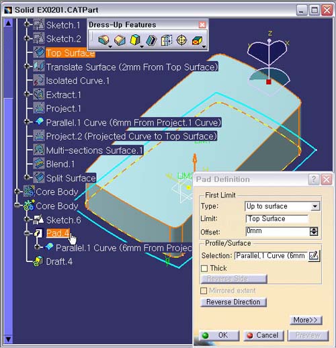
Task: Select the Shell tool icon
Action: pos(151,40)
